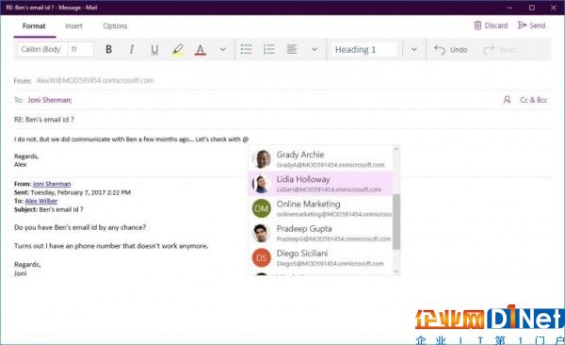The width and height of the screenshot is (565, 345).
Task: Click the Undo arrow icon
Action: click(x=440, y=49)
